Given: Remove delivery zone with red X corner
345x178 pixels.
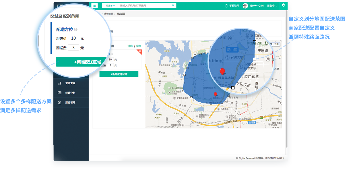Looking at the screenshot, I should pos(140,51).
